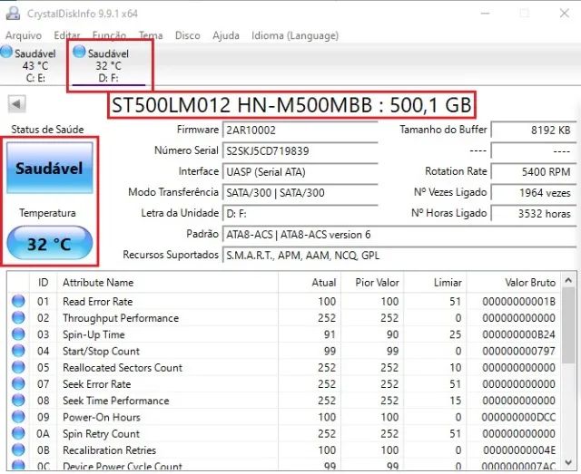The image size is (581, 474).
Task: Select the Spin Retry Count attribute name
Action: [x=101, y=433]
